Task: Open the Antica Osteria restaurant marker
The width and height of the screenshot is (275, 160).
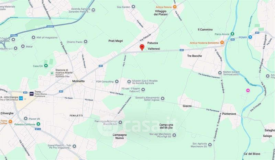Action: (x=175, y=7)
